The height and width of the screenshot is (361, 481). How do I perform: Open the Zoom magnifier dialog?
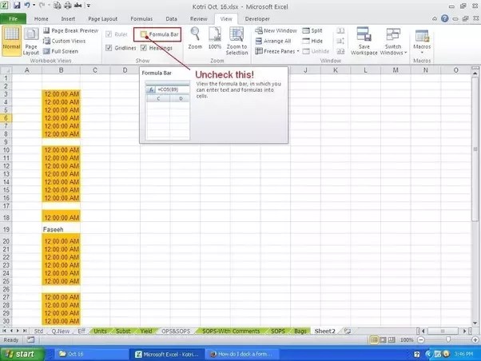[x=195, y=38]
